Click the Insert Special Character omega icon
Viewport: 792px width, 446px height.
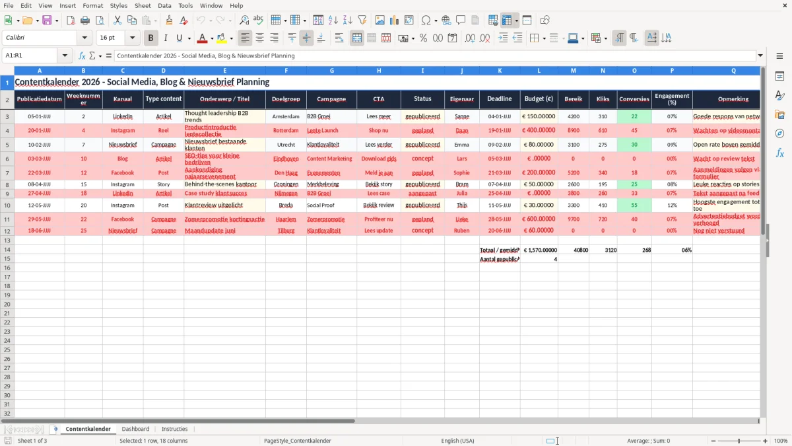[x=426, y=20]
